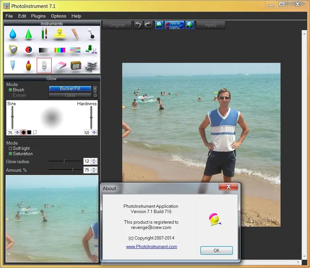Click the small toggle beside Bucket Fill
Screen dimensions: 310x268
[95, 92]
